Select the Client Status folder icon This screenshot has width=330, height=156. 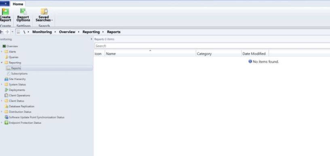pos(6,101)
